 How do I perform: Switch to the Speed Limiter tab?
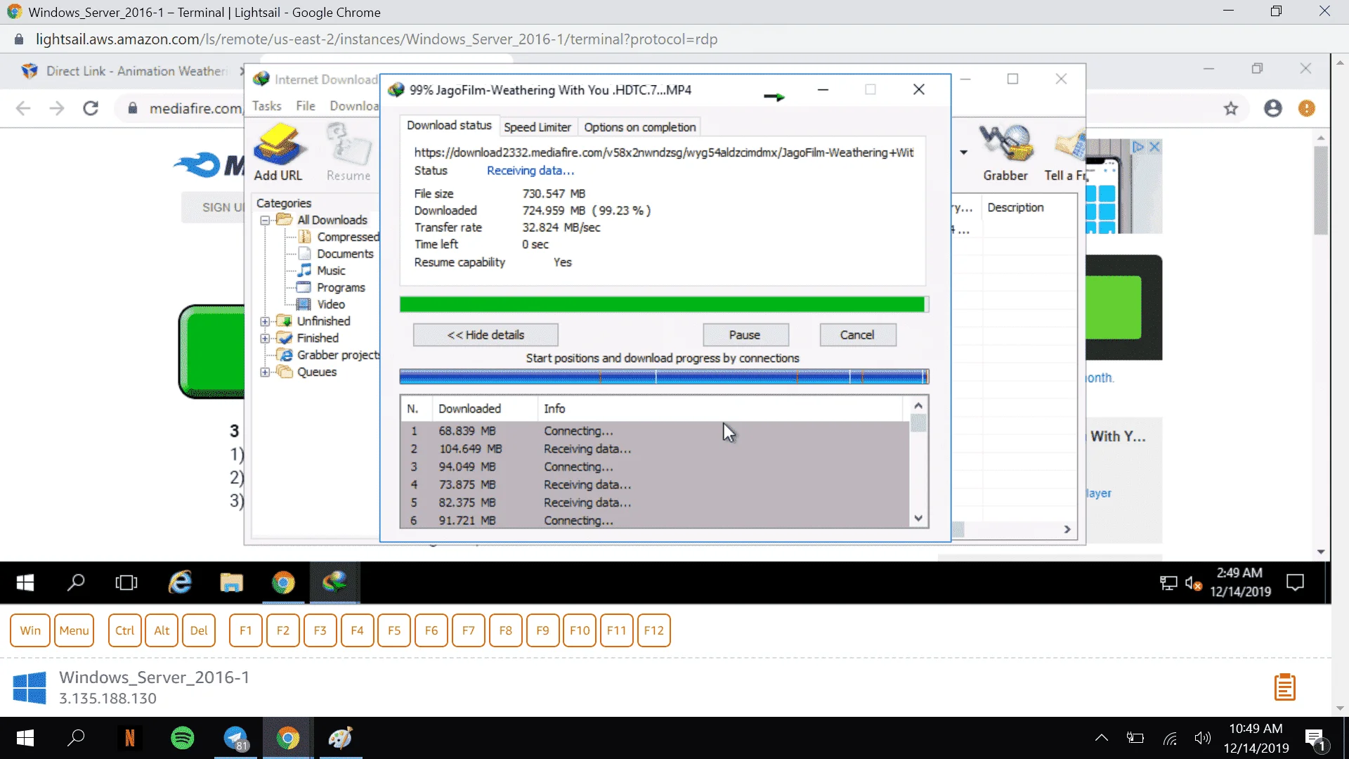coord(537,127)
